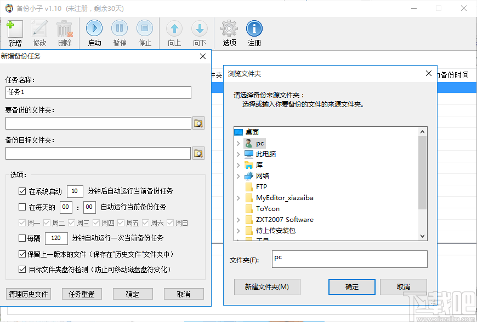Select the 桌面 desktop icon in the folder tree
Image resolution: width=477 pixels, height=322 pixels.
238,132
